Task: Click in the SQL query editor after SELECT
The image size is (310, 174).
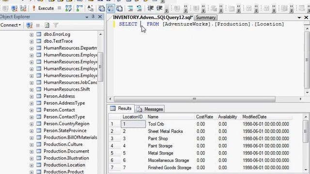Action: tap(141, 24)
